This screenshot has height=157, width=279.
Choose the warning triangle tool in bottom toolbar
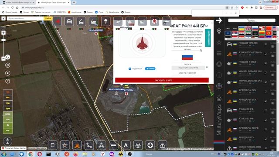tap(163, 145)
